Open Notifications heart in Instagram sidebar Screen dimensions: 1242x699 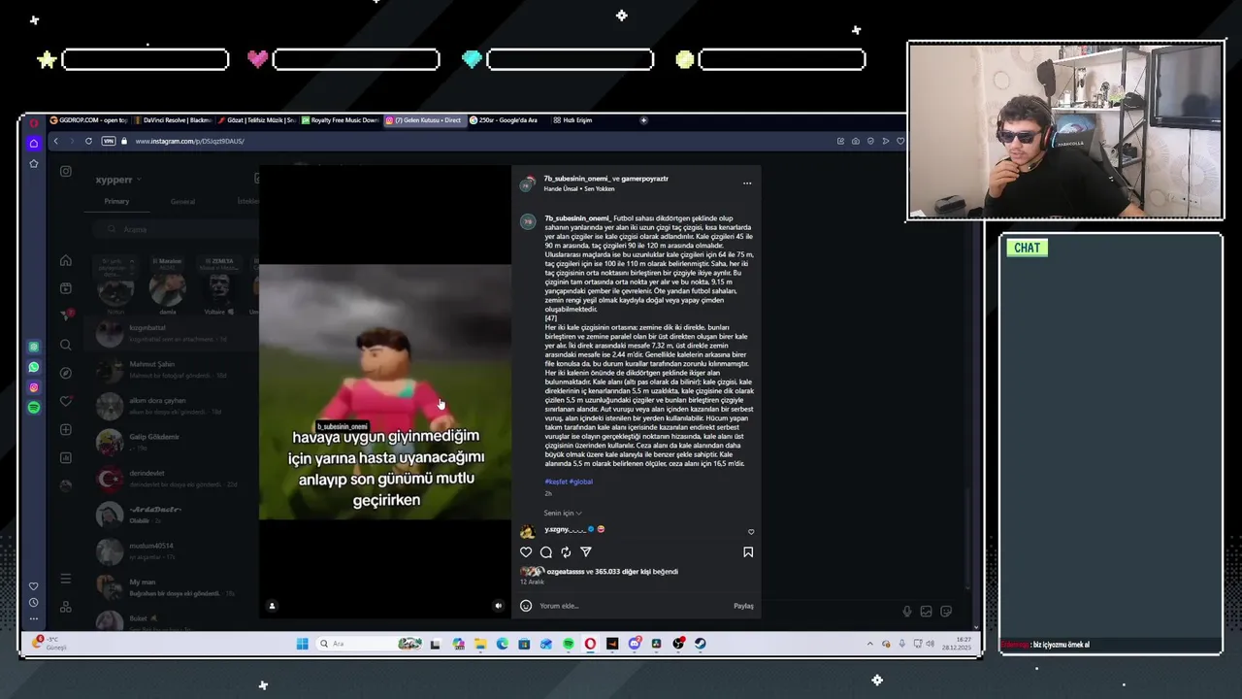coord(65,401)
